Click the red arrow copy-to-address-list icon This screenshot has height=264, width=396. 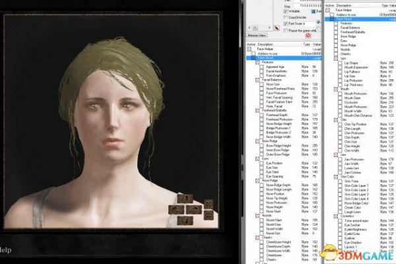277,28
